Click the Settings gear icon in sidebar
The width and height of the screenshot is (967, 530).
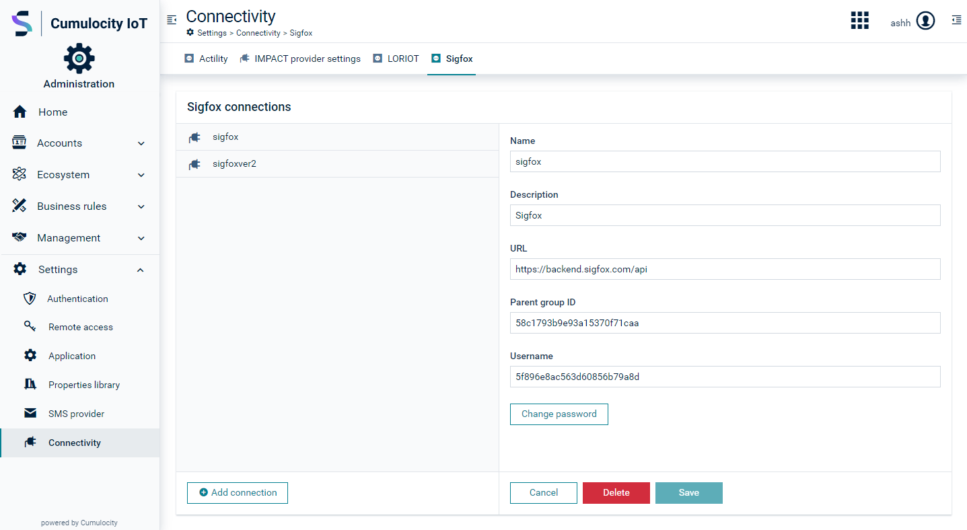(20, 269)
